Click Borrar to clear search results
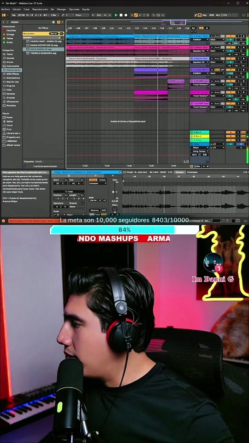The width and height of the screenshot is (249, 443). tap(53, 33)
